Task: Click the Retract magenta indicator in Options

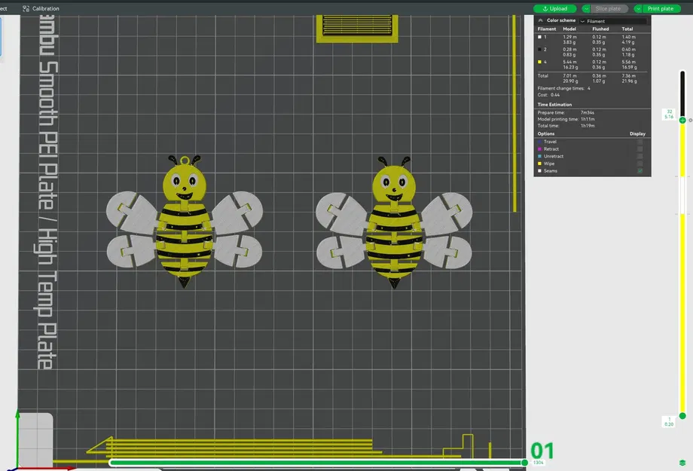Action: (539, 148)
